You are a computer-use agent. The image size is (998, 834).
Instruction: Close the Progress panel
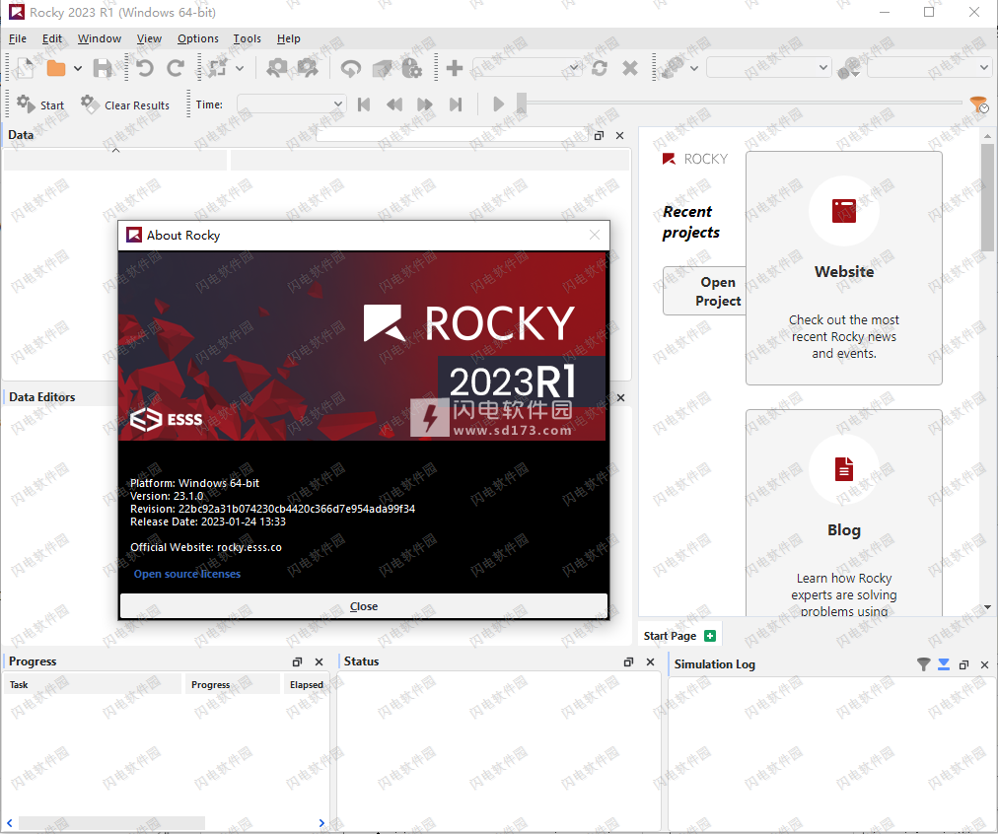[x=319, y=661]
